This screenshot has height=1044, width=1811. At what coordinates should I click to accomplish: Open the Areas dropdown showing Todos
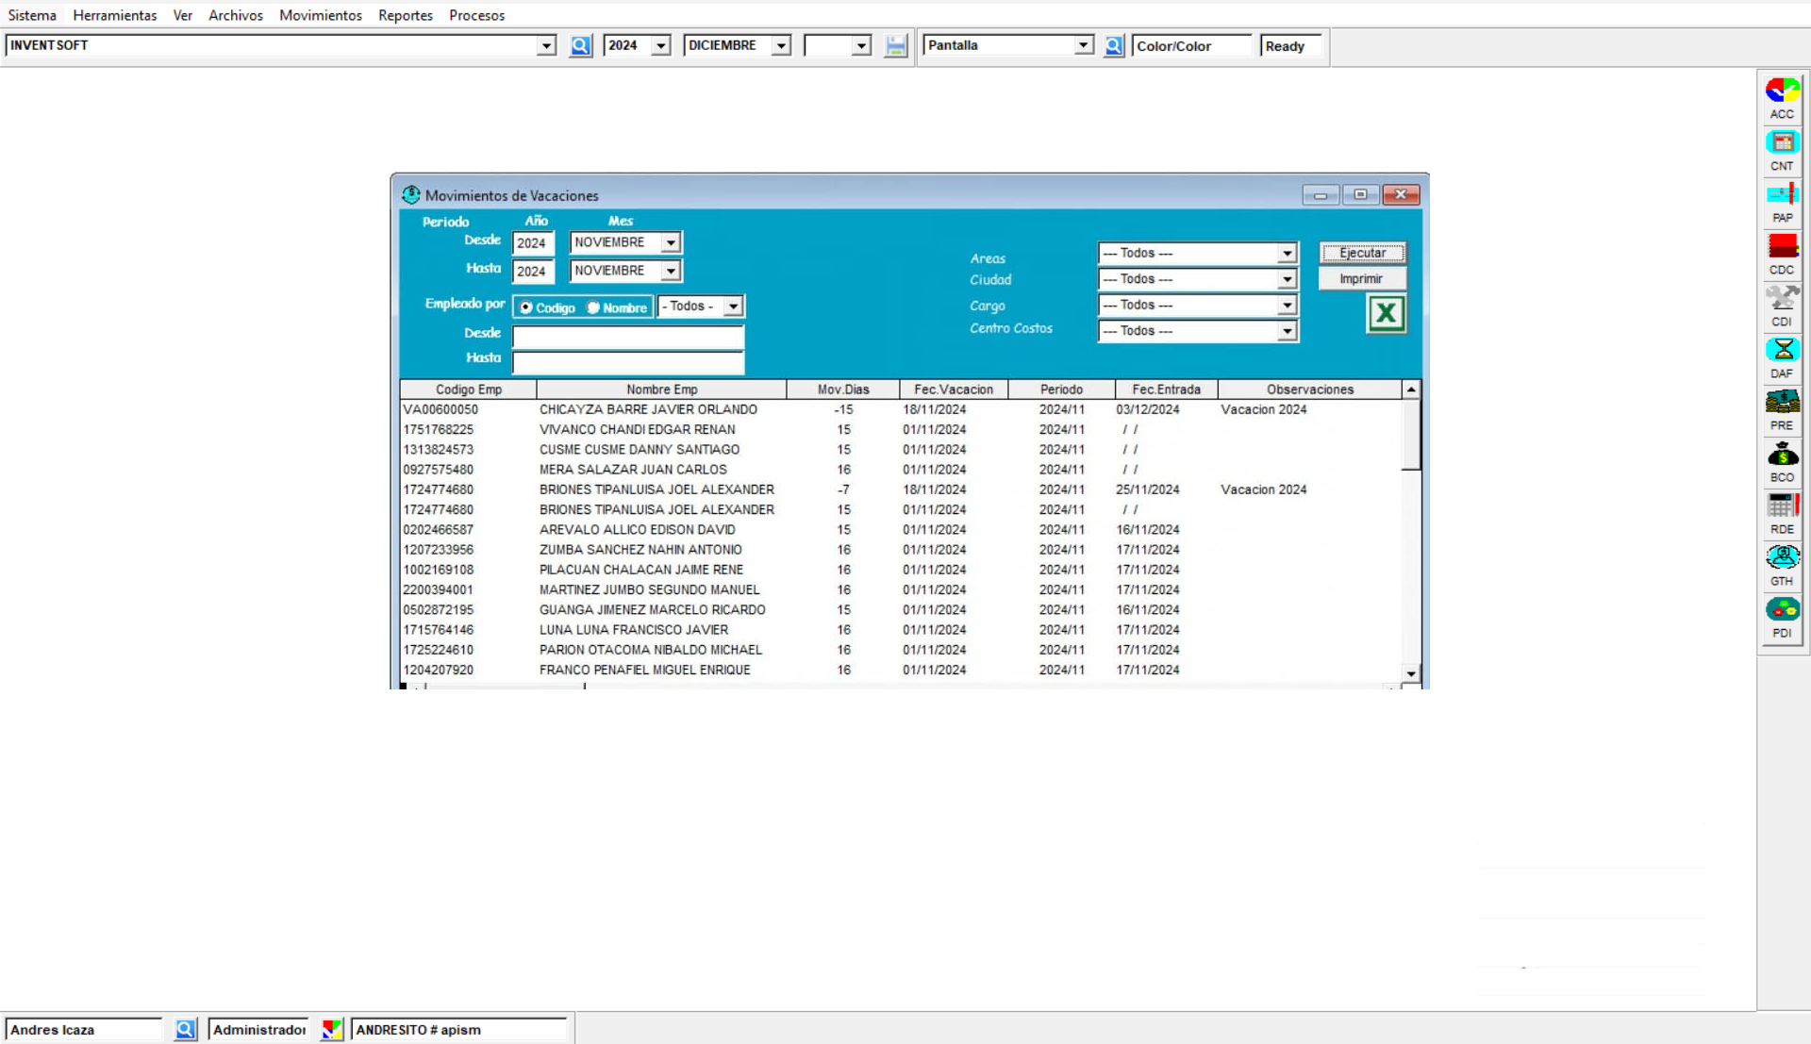click(1287, 253)
